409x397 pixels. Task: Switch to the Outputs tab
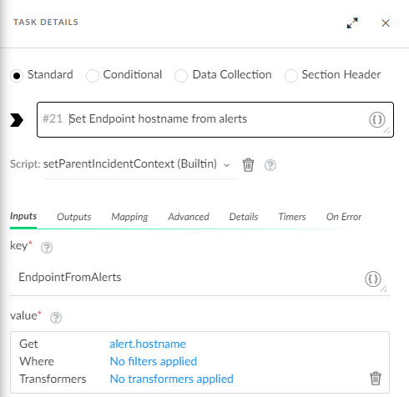pyautogui.click(x=74, y=217)
